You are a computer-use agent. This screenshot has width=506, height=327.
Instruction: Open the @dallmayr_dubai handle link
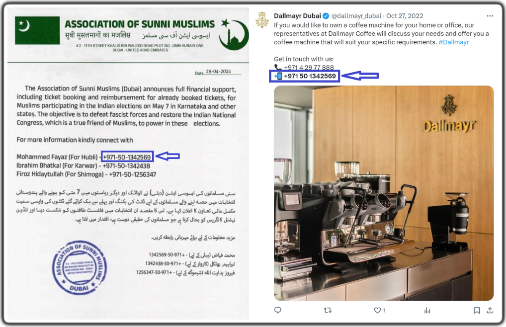356,16
